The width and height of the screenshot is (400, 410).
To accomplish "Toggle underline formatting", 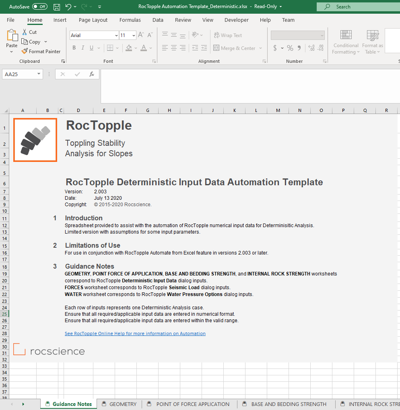I will pyautogui.click(x=92, y=48).
